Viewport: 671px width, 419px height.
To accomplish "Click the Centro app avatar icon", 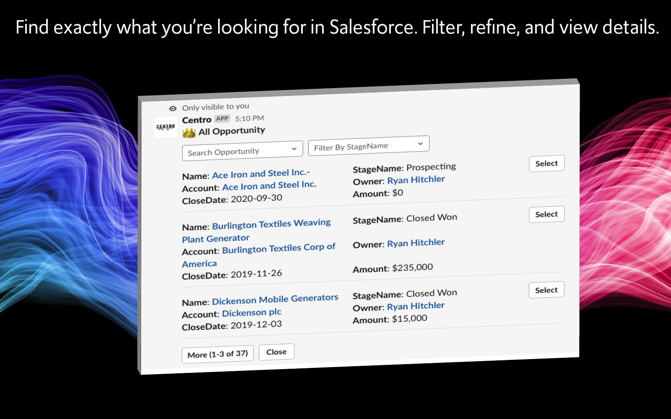I will (x=166, y=127).
